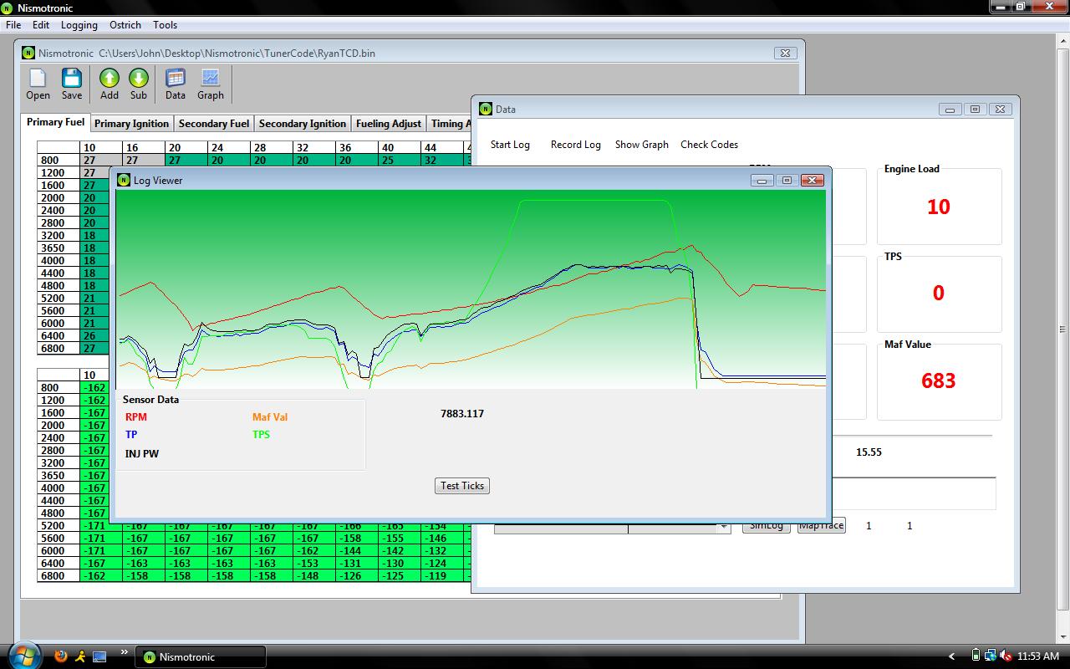The width and height of the screenshot is (1070, 669).
Task: Switch to the Primary Fuel tab
Action: point(55,122)
